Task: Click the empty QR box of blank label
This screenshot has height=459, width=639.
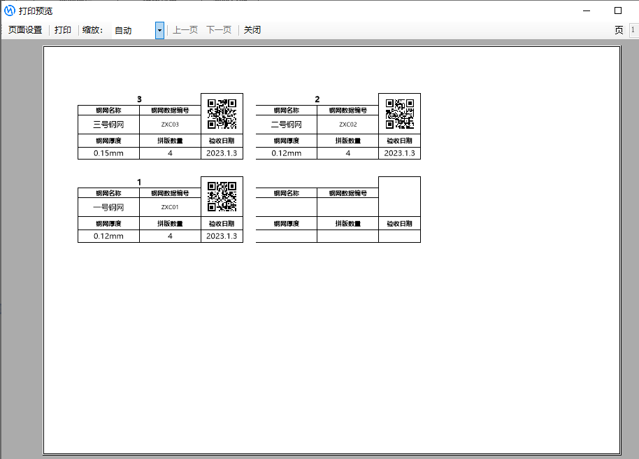Action: (x=399, y=197)
